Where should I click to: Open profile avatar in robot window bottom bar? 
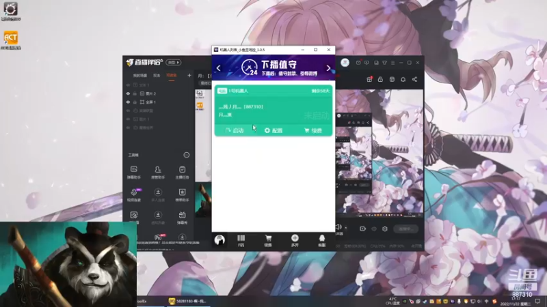coord(219,240)
